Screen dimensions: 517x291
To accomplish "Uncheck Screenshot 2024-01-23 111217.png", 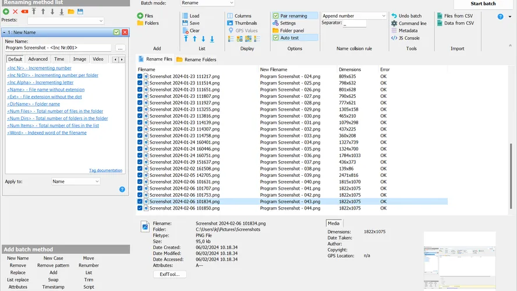I will pos(140,76).
